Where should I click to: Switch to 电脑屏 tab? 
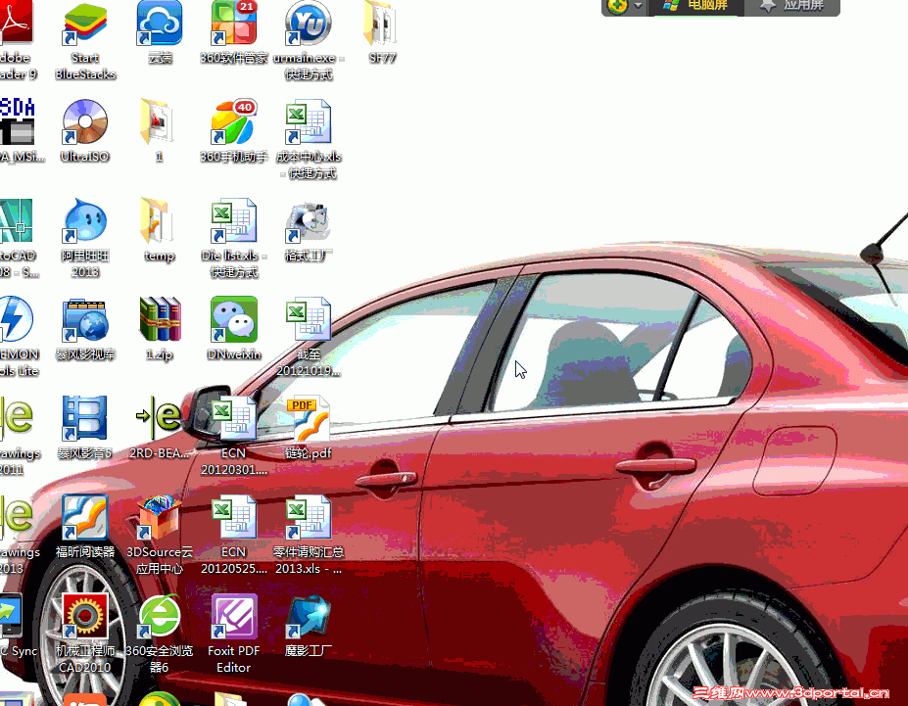tap(695, 7)
